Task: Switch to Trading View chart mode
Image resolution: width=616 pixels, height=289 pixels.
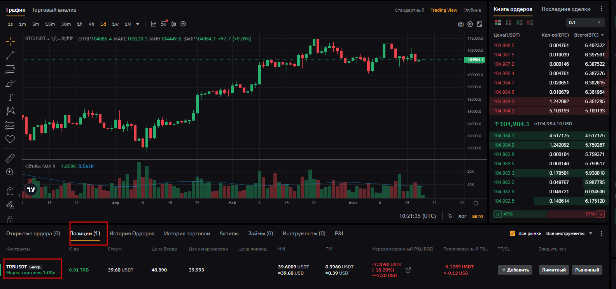Action: click(x=444, y=10)
